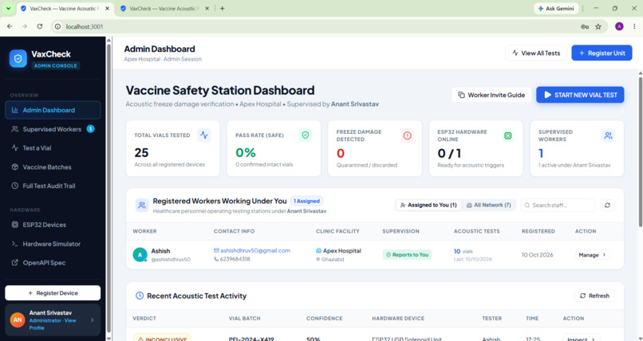The image size is (643, 341).
Task: Click the Freeze Damage alert icon
Action: pos(407,135)
